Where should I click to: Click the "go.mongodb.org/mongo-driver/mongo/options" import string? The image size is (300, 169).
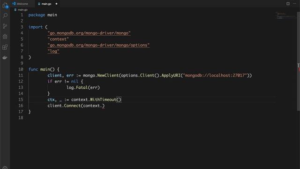point(98,45)
